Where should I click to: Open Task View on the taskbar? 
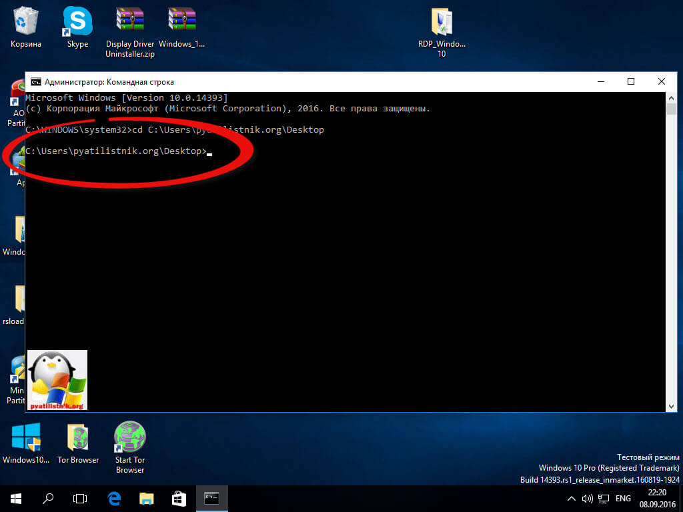(x=80, y=498)
